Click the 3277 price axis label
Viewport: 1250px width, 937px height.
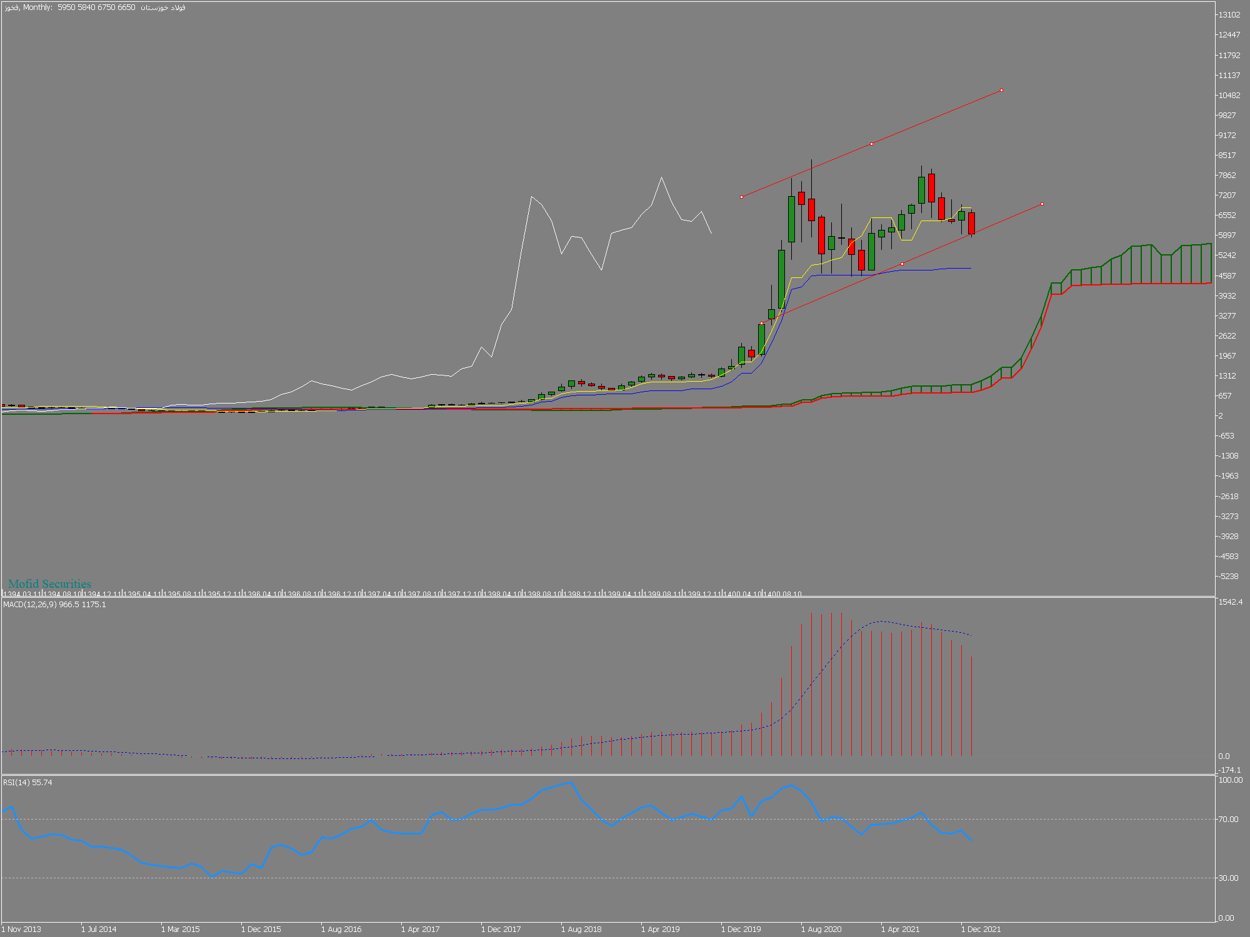1227,316
